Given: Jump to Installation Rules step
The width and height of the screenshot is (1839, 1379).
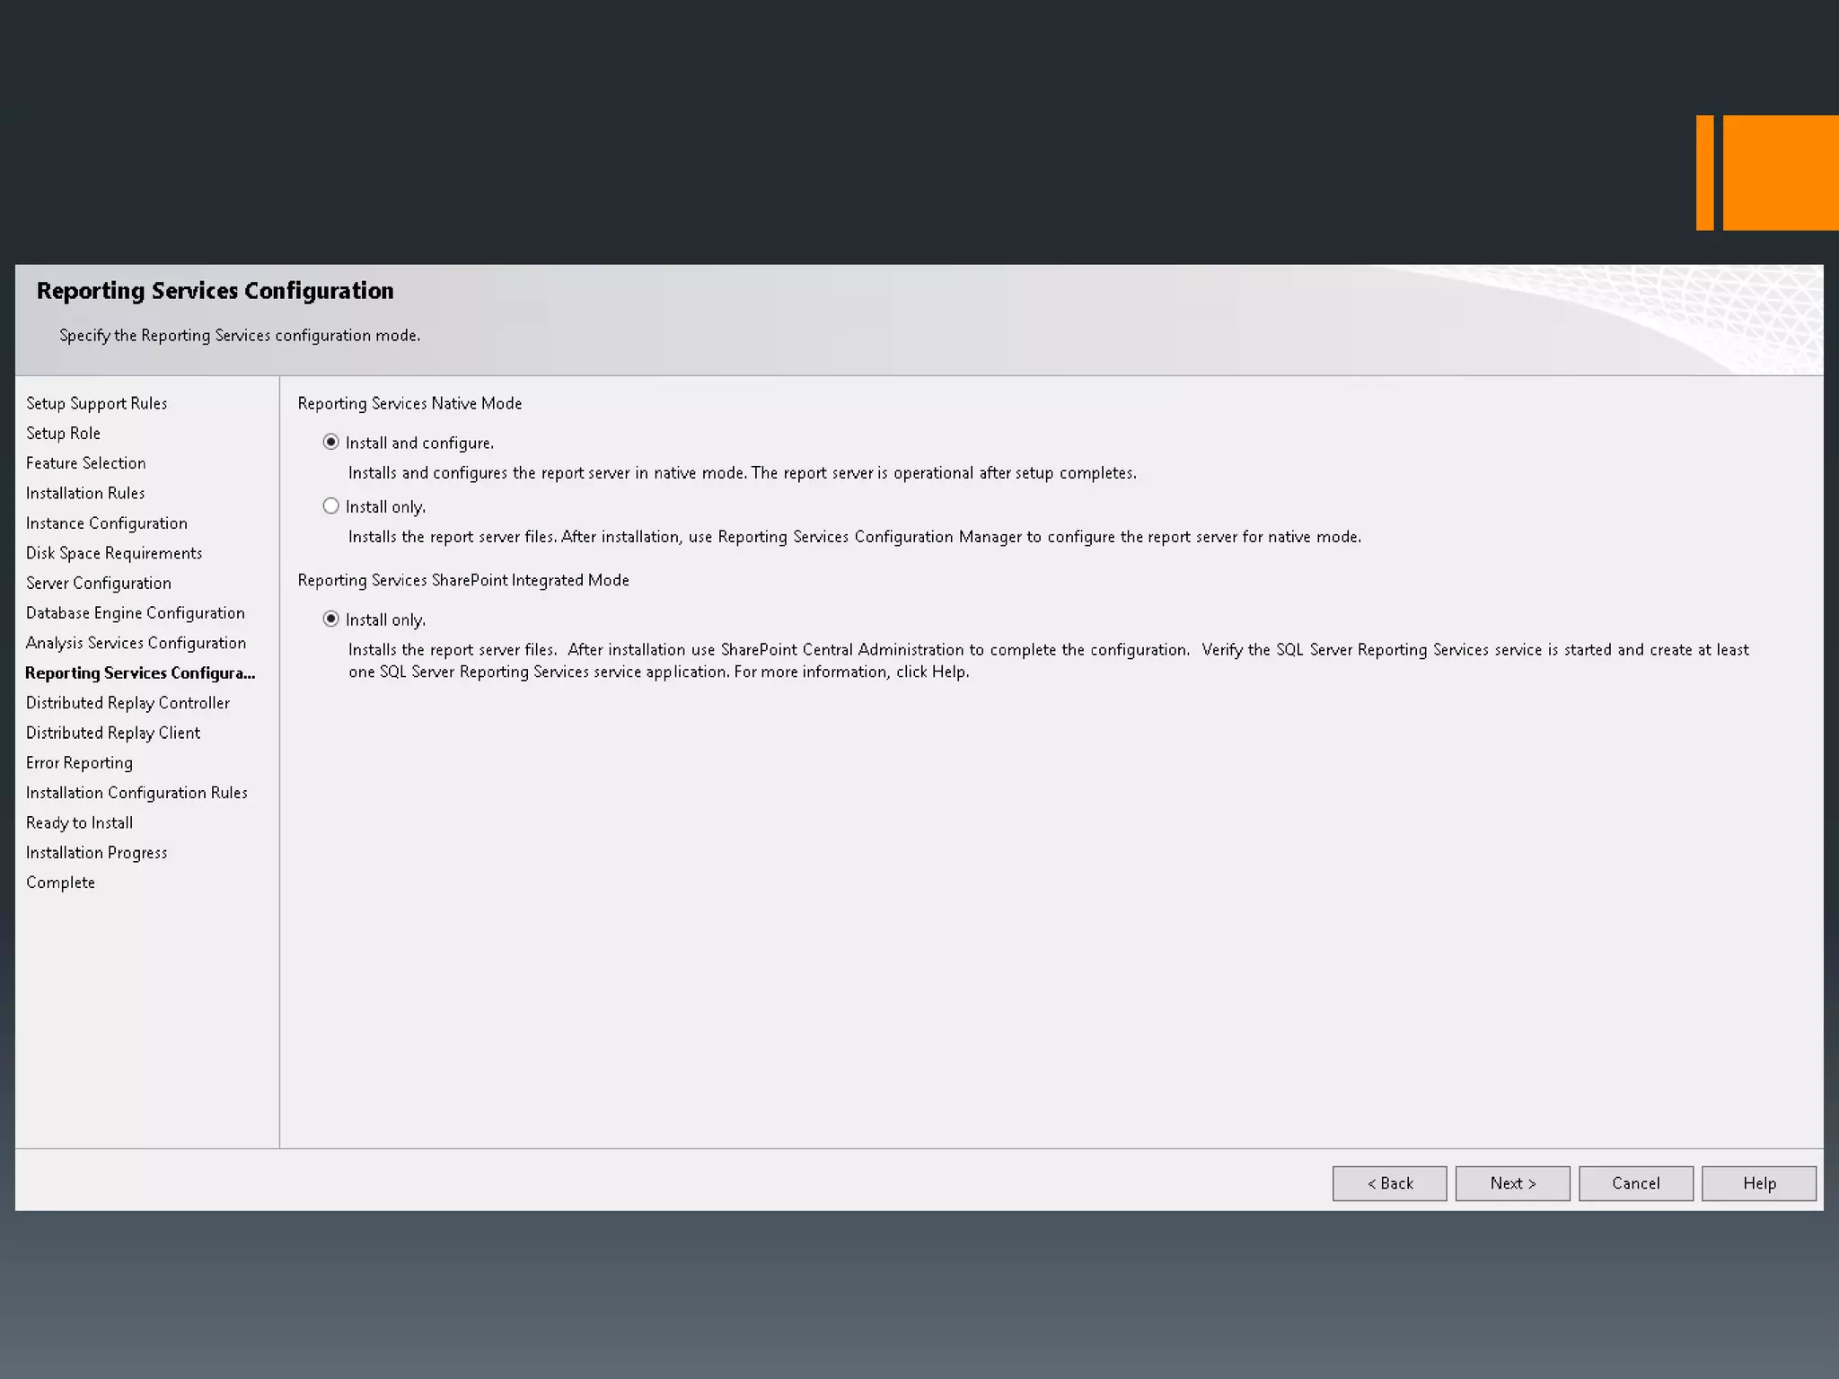Looking at the screenshot, I should click(x=85, y=493).
